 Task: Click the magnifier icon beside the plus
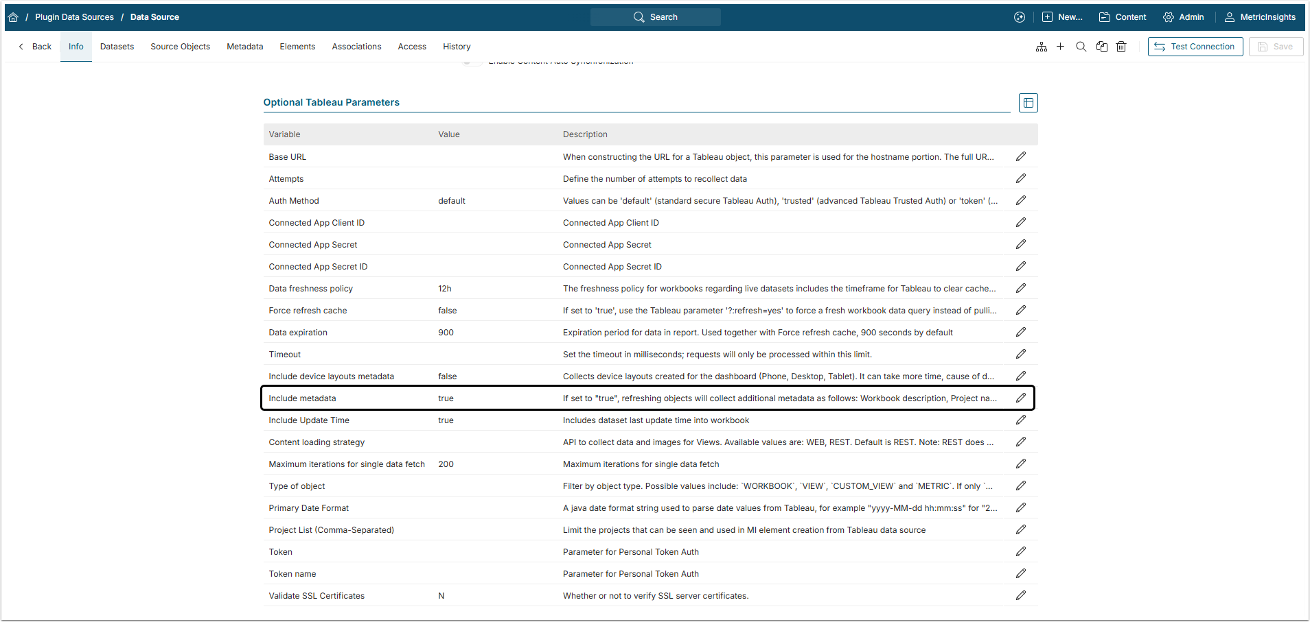coord(1081,47)
